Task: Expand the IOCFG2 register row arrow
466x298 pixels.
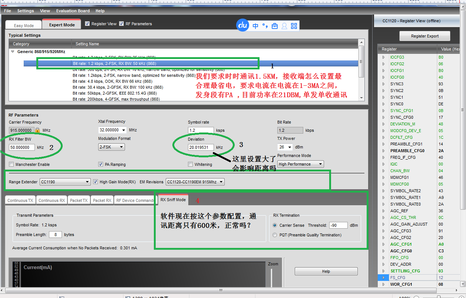Action: click(384, 64)
